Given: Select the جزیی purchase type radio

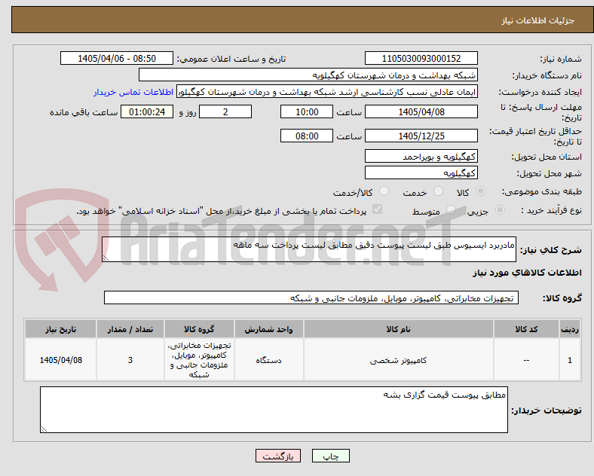Looking at the screenshot, I should point(500,210).
